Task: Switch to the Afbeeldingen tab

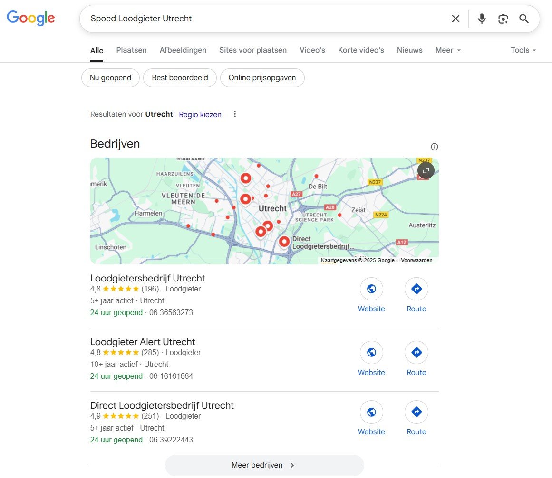Action: pos(183,50)
